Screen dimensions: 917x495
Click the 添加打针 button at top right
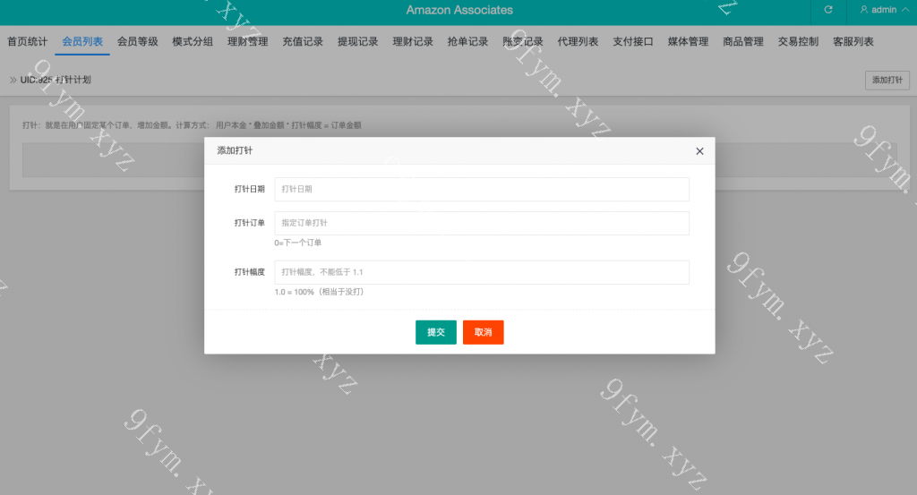click(887, 80)
